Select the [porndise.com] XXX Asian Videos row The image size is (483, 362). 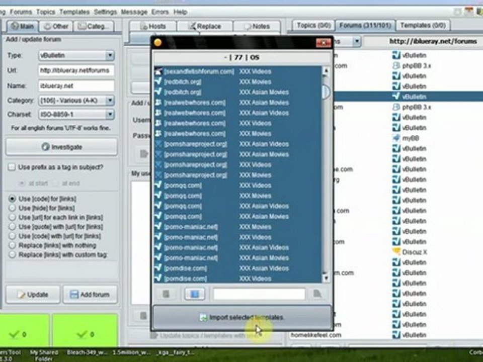pyautogui.click(x=237, y=268)
